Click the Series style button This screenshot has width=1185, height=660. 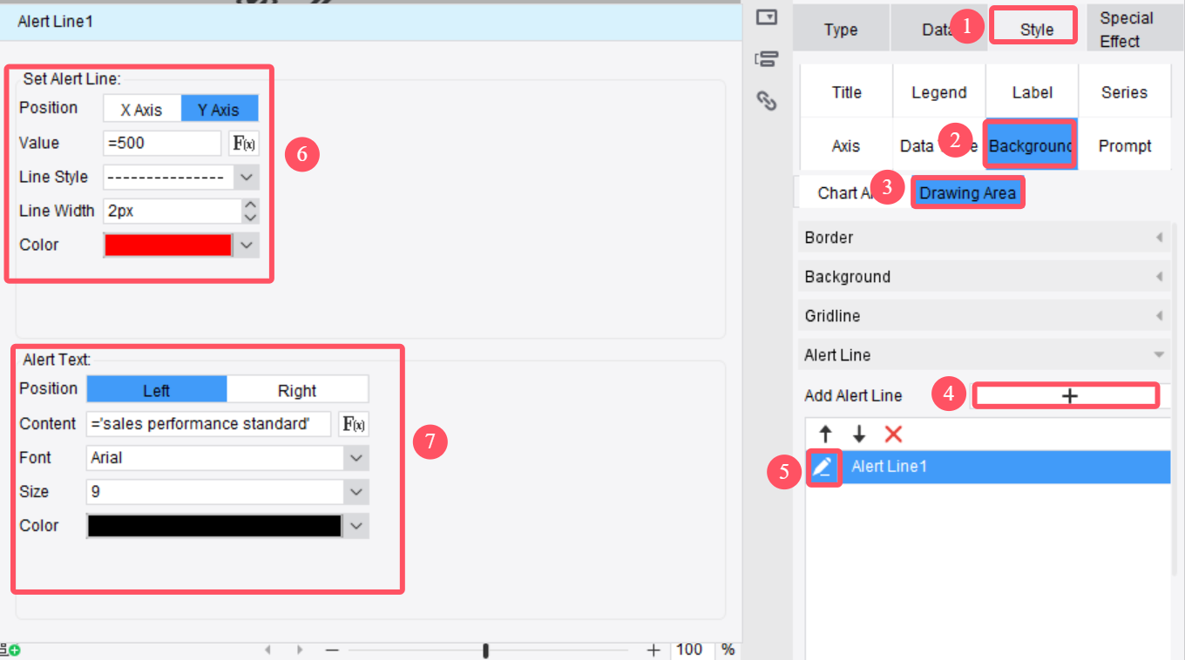[x=1124, y=92]
